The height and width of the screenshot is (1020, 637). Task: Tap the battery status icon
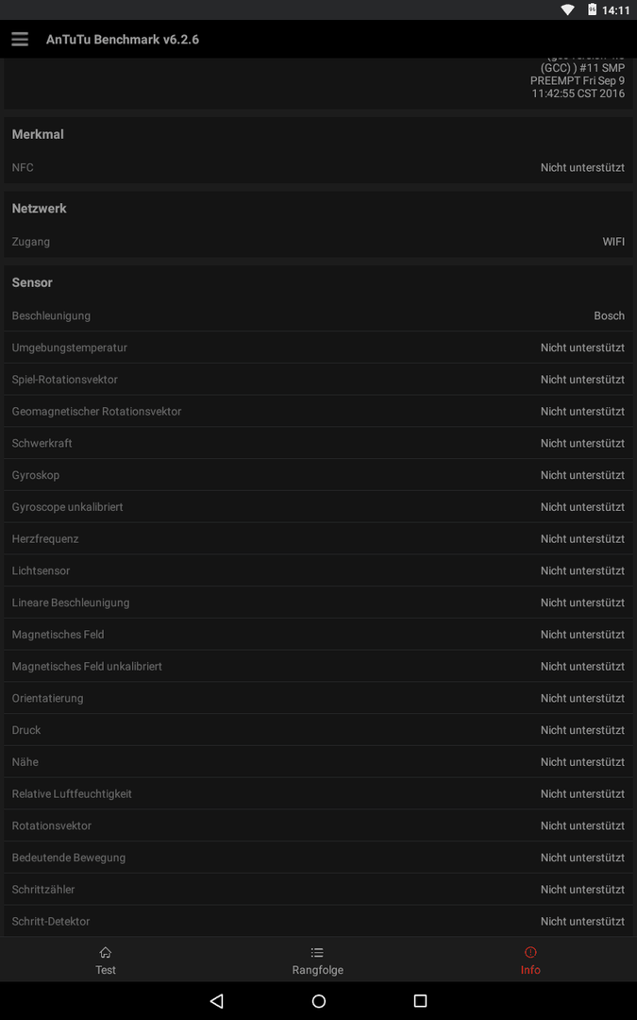pos(592,9)
